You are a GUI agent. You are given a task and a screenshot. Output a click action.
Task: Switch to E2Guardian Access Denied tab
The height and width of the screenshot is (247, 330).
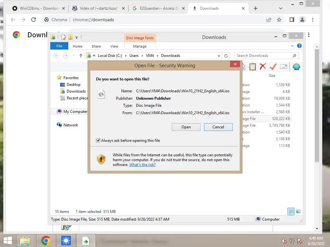point(159,8)
